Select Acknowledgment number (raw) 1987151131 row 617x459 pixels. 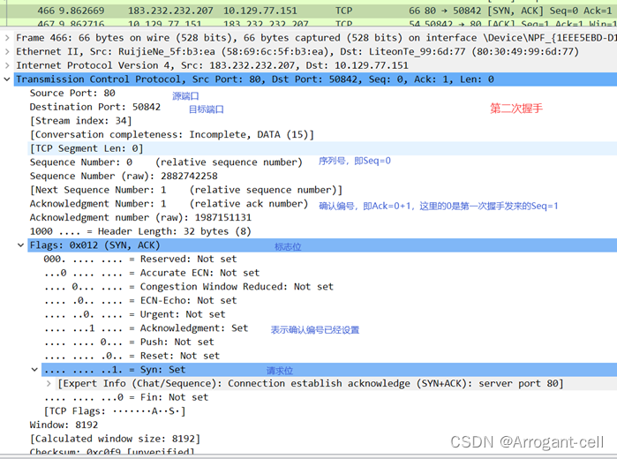140,218
